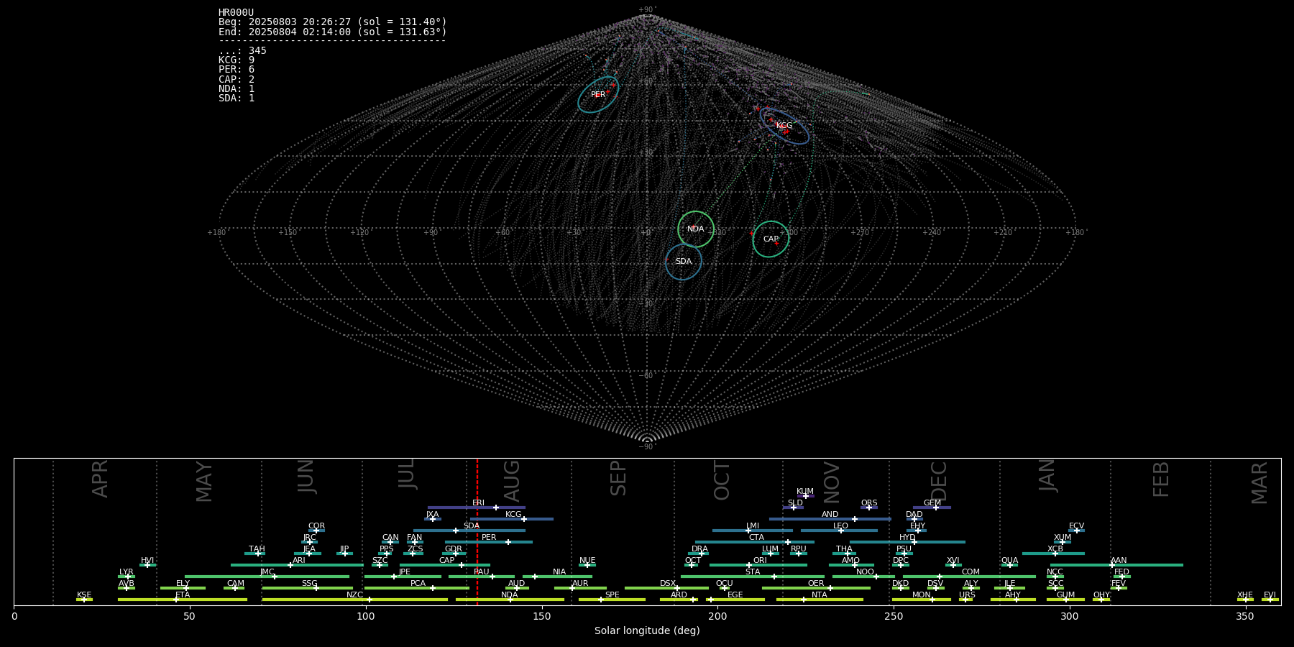Click the sporadic count "...: 345"

(242, 51)
